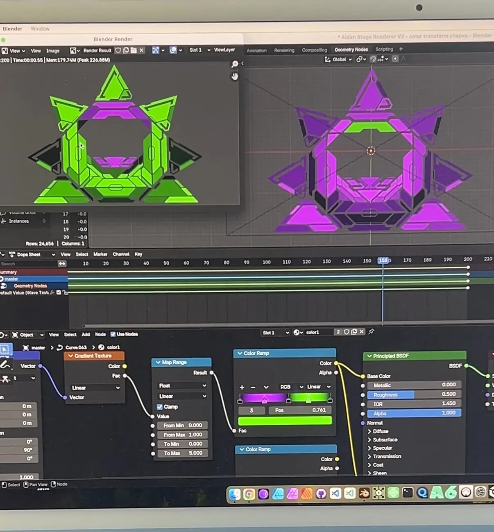Click the To Max 5.000 value field
494x532 pixels.
[x=183, y=453]
